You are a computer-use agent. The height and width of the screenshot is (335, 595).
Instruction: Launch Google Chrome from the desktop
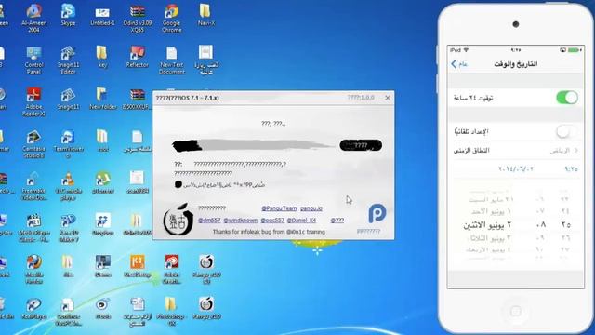171,19
